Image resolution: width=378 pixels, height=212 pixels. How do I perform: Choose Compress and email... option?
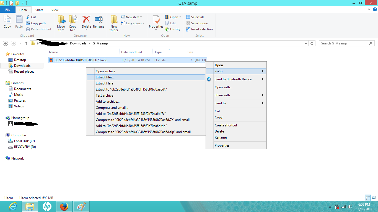[146, 108]
